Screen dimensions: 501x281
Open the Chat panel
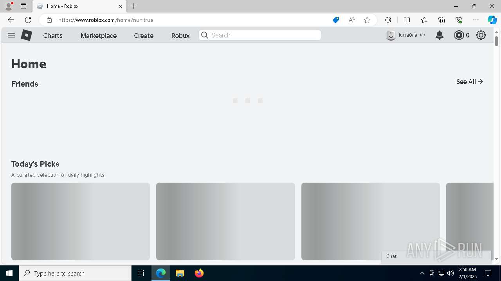coord(436,256)
